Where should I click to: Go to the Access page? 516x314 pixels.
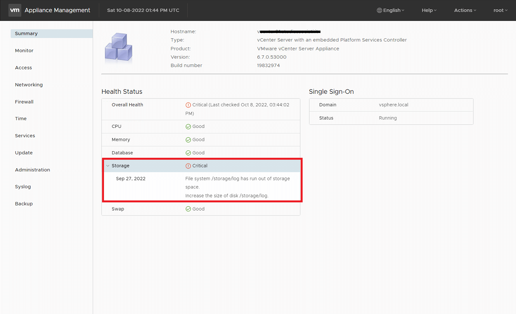23,68
